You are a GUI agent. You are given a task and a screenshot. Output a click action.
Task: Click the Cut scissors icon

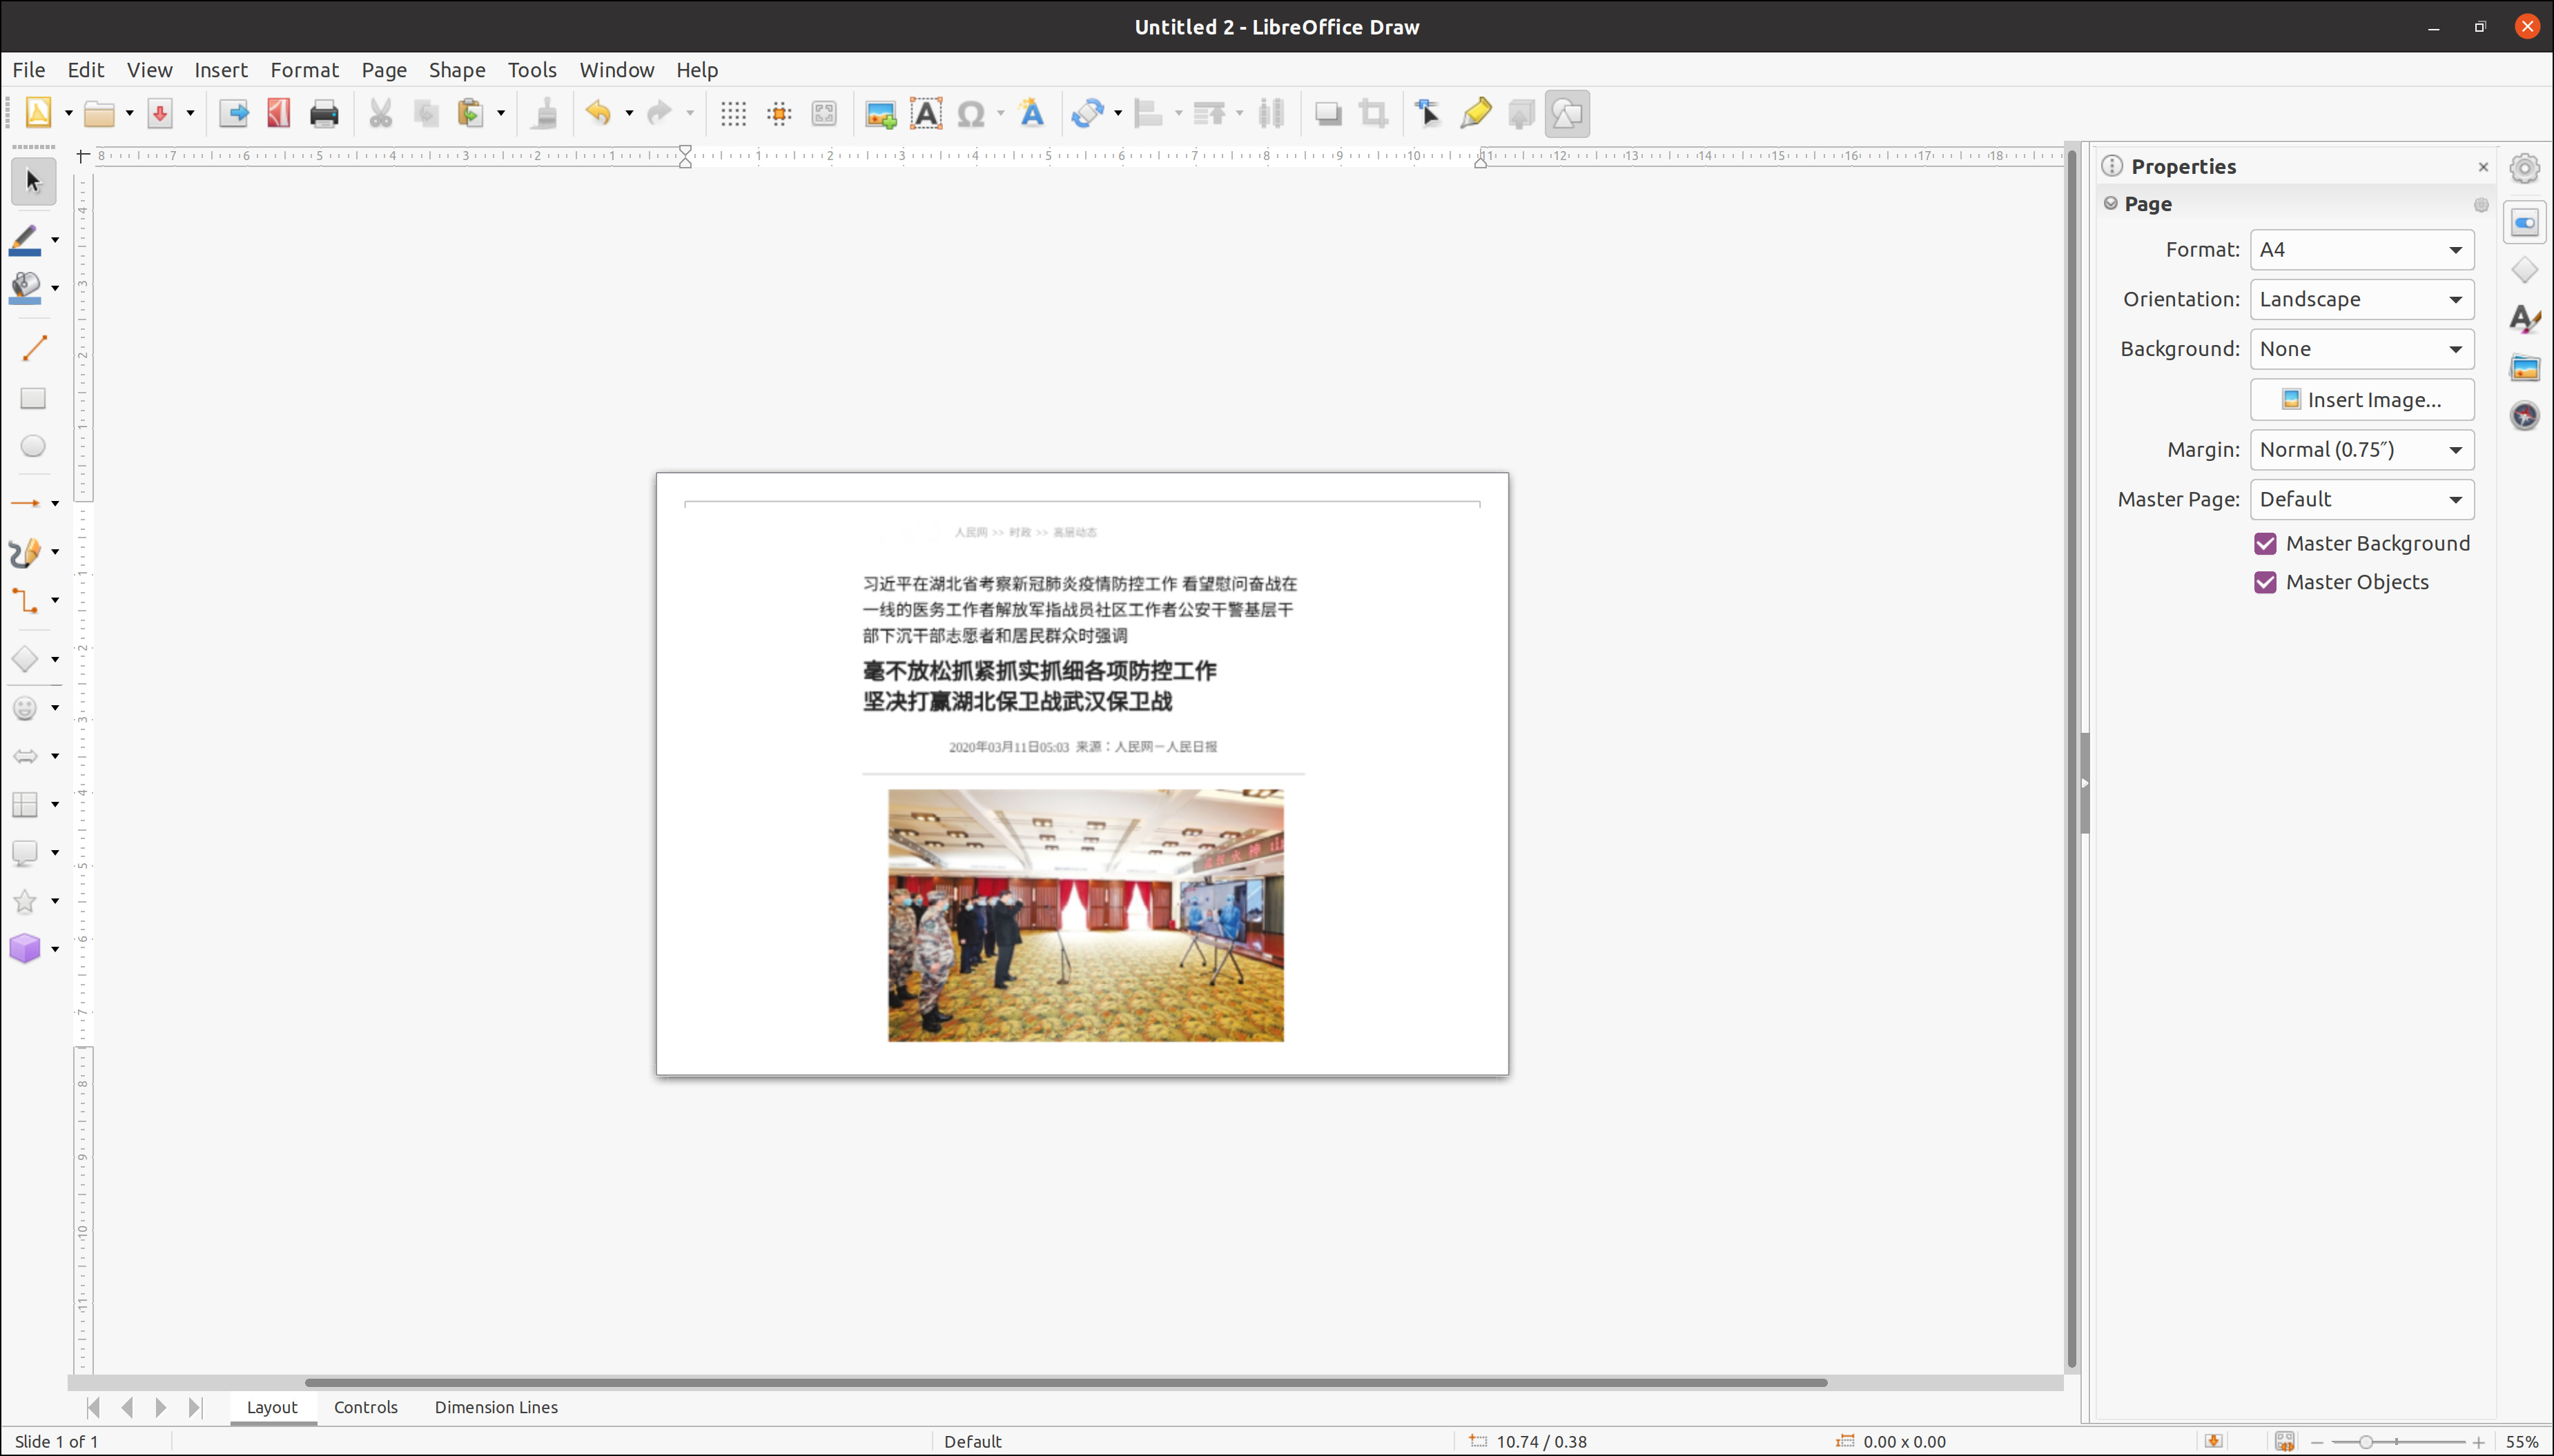tap(380, 113)
